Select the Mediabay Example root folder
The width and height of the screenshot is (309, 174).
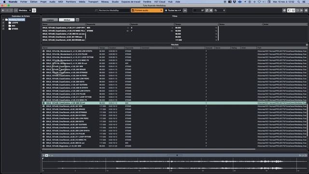pos(16,20)
